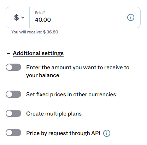Click the underlined Additional settings heading

tap(38, 53)
